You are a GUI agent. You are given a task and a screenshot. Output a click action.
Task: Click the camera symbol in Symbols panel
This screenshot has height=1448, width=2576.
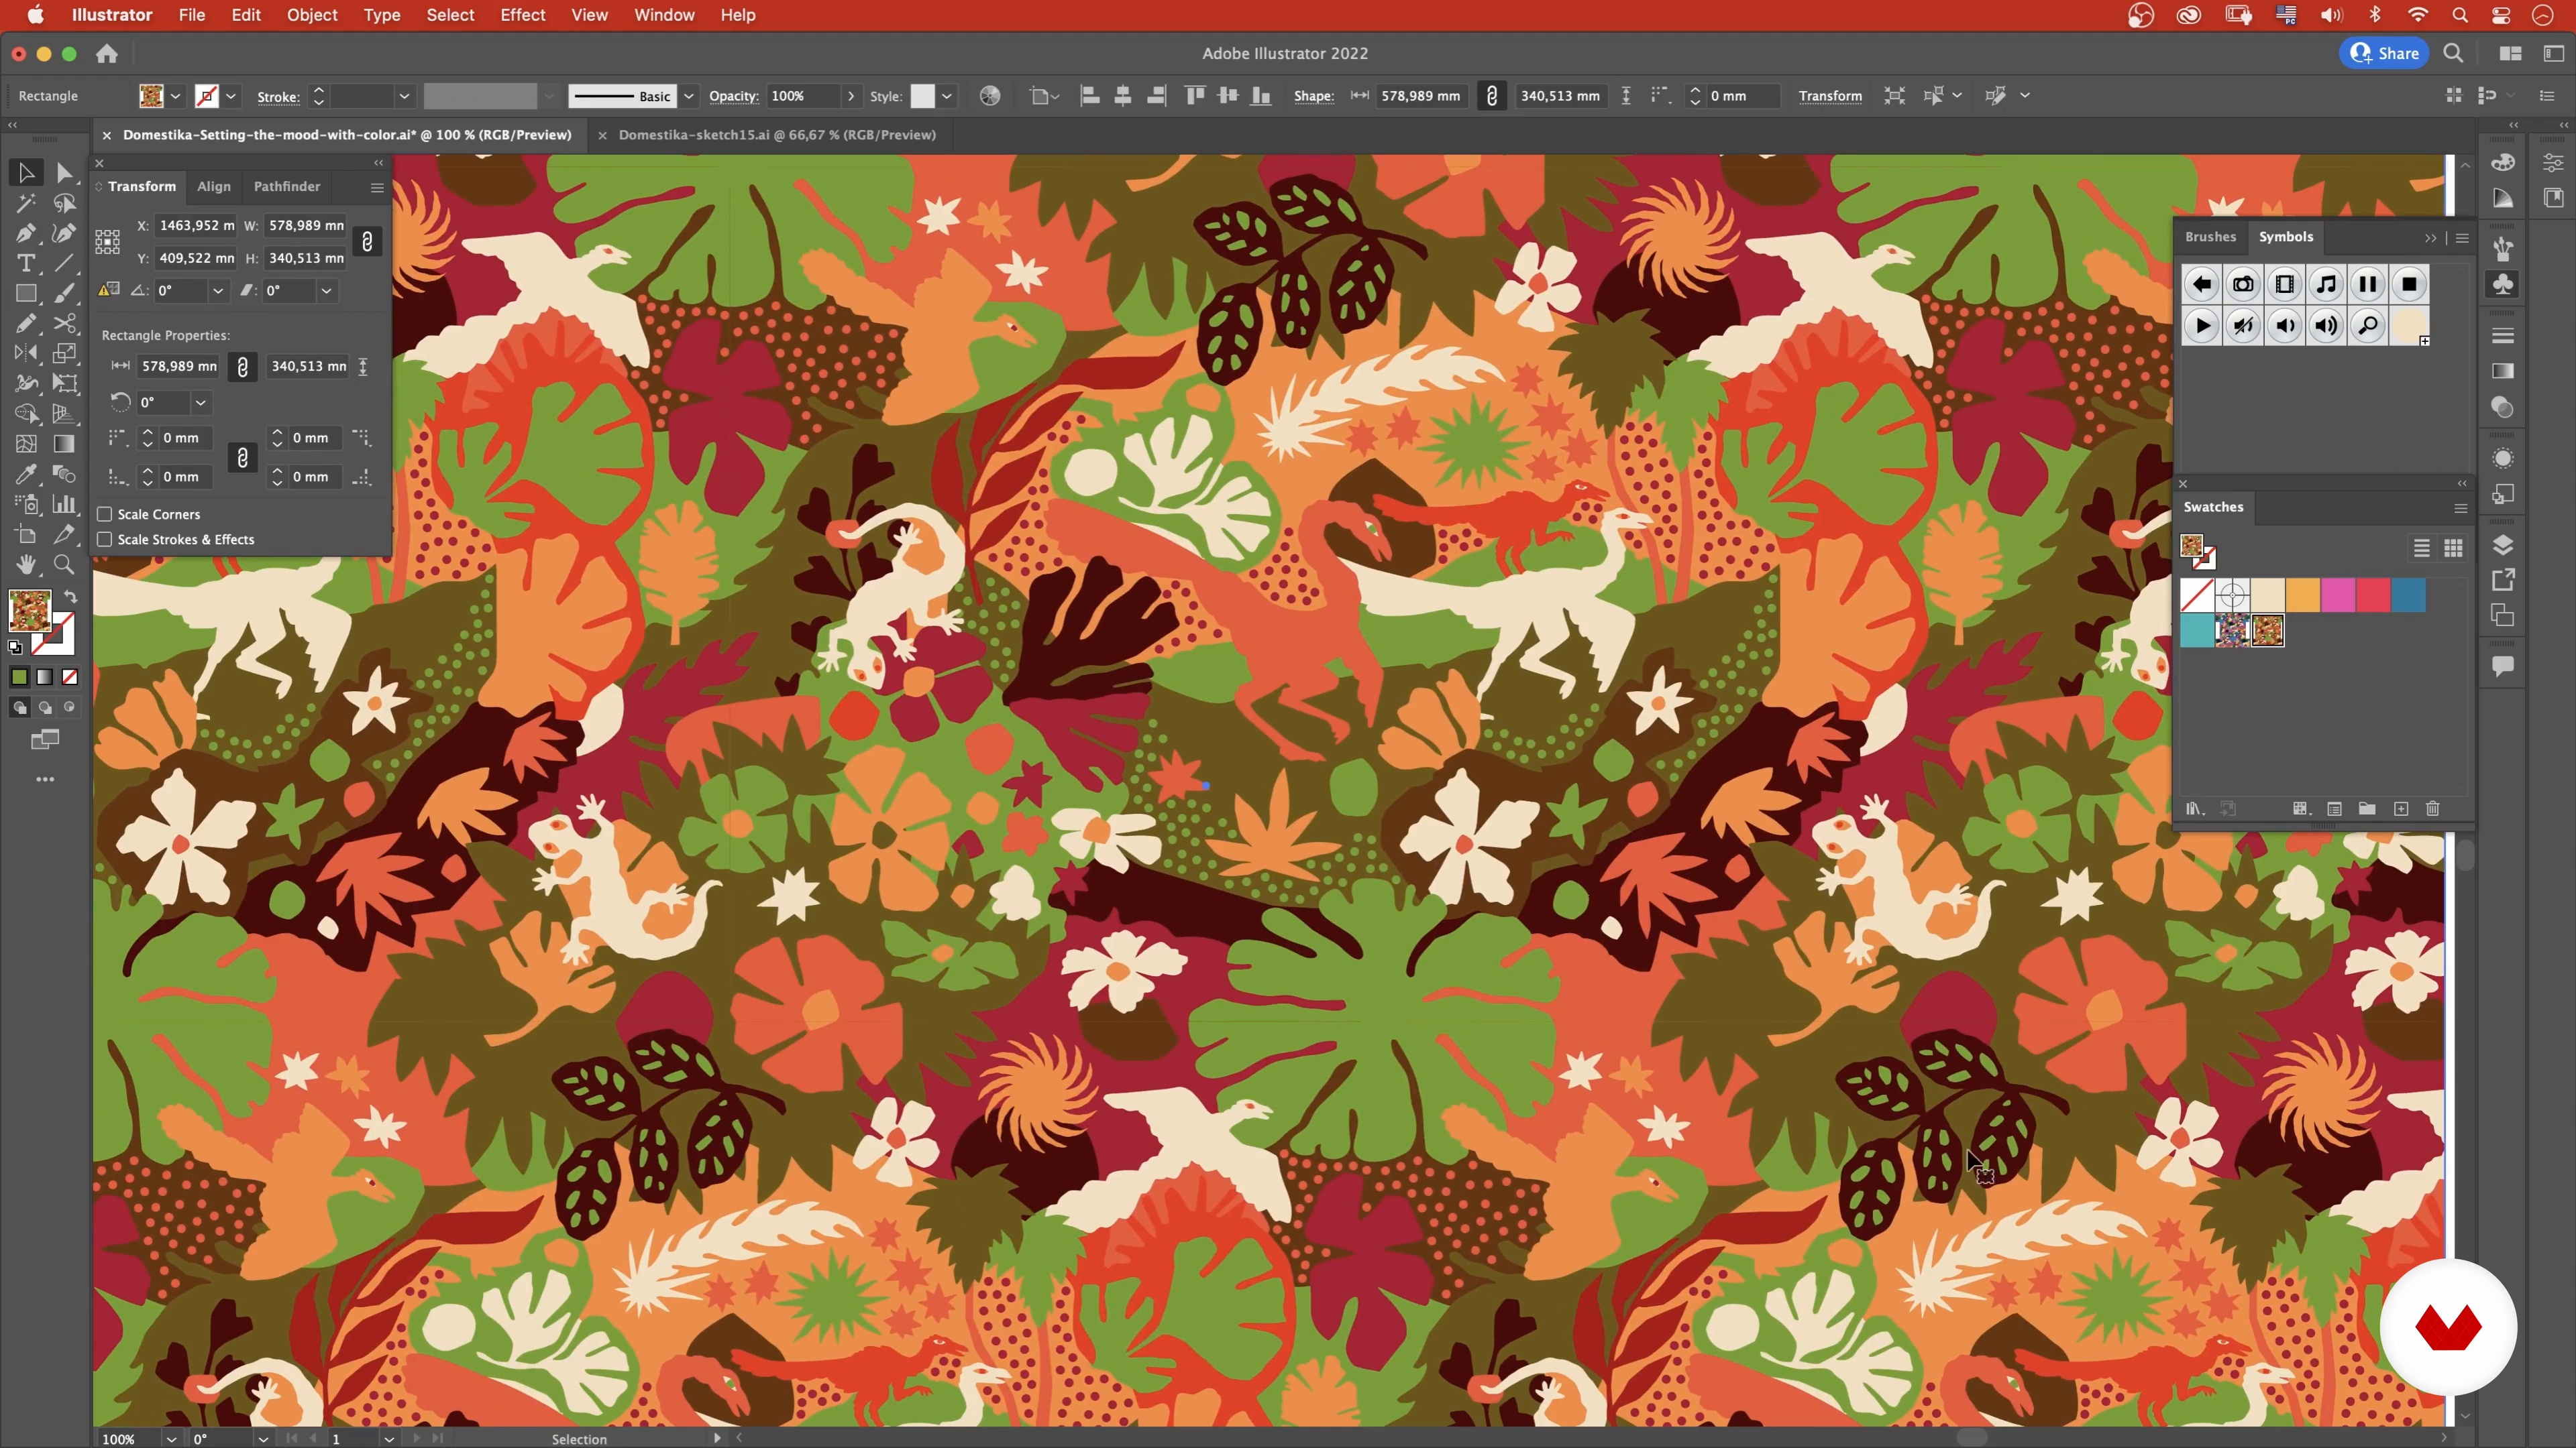click(2243, 285)
